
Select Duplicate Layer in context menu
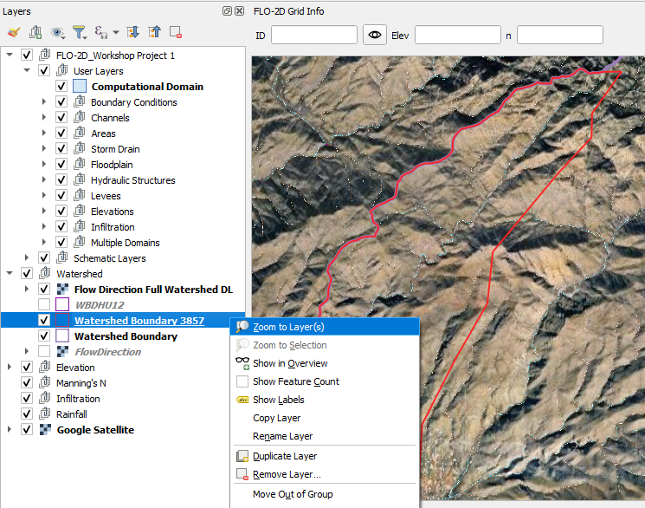pyautogui.click(x=284, y=456)
